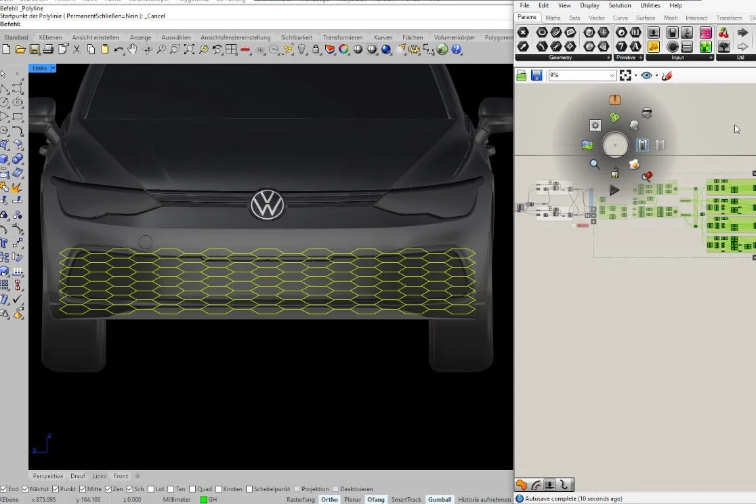Click the Undo arrow icon
Image resolution: width=756 pixels, height=504 pixels.
tap(119, 49)
